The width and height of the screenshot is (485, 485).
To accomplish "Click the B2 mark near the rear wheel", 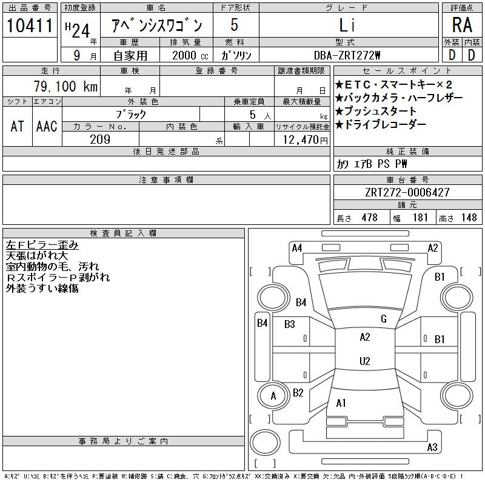I will [x=298, y=392].
